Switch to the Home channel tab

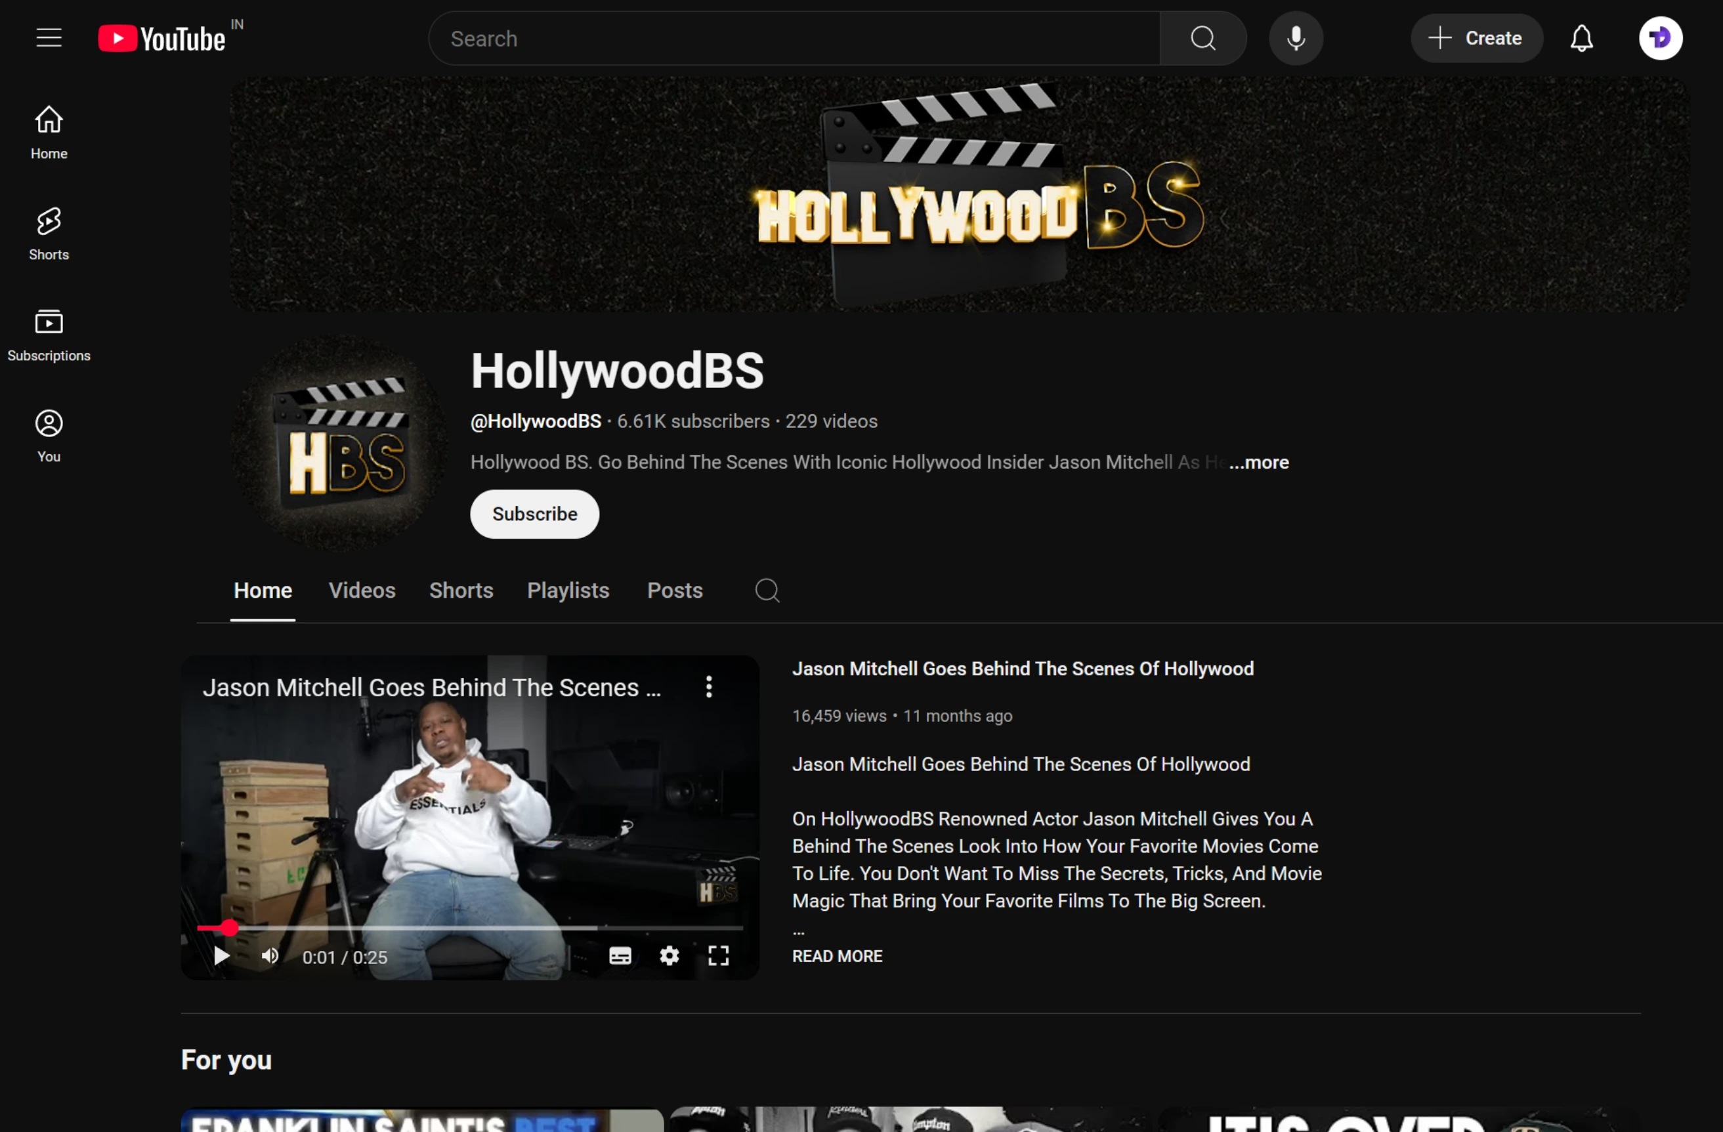[263, 591]
